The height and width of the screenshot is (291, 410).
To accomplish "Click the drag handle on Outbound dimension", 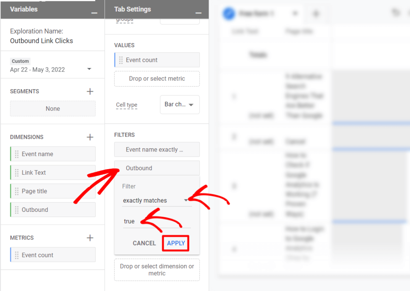I will (16, 209).
